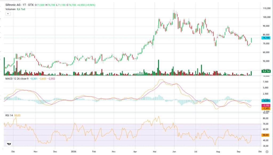Click the tallest green volume bar in May
273x155 pixels.
tap(159, 68)
